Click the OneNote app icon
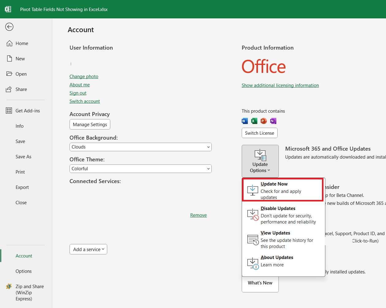This screenshot has width=386, height=308. [273, 121]
